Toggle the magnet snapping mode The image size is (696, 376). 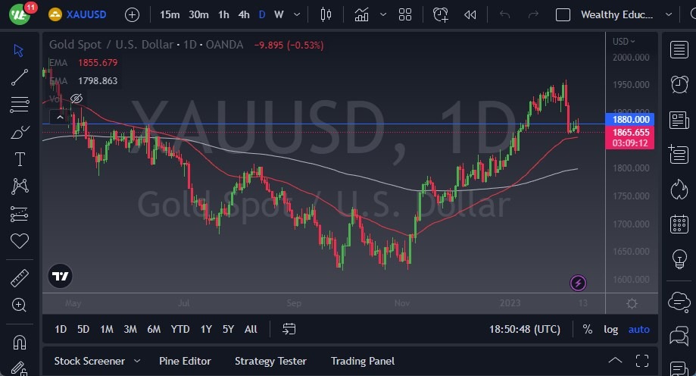point(20,342)
